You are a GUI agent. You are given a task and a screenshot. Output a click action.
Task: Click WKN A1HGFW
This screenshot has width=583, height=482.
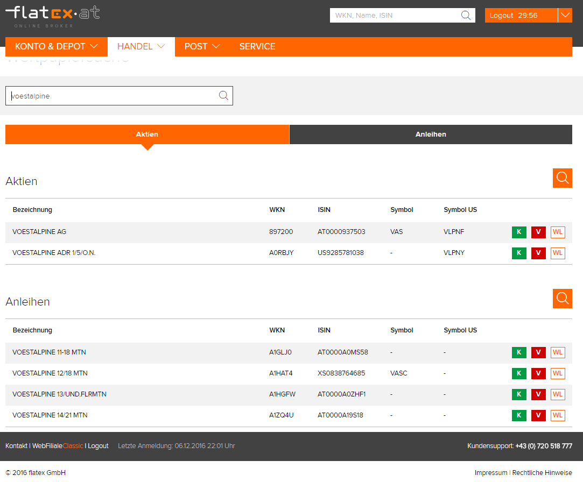pyautogui.click(x=282, y=394)
